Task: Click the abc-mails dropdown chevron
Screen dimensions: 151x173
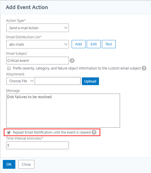Action: (66, 44)
